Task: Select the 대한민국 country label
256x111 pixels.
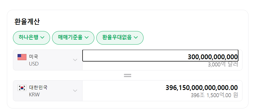Action: point(38,87)
